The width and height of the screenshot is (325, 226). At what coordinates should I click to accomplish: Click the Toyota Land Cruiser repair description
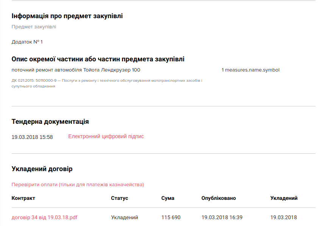[x=76, y=70]
